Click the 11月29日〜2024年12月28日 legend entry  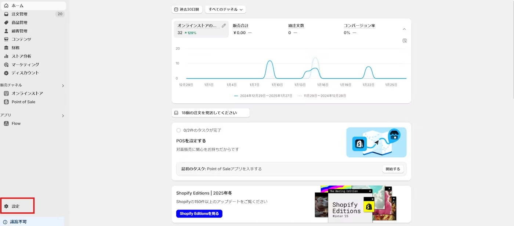[x=322, y=96]
